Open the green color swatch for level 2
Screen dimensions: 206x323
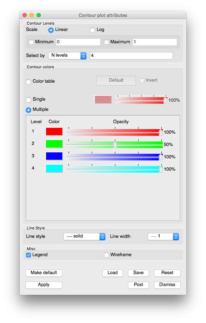click(54, 144)
